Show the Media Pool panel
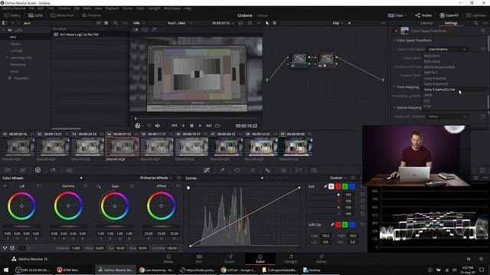The image size is (490, 275). point(62,15)
